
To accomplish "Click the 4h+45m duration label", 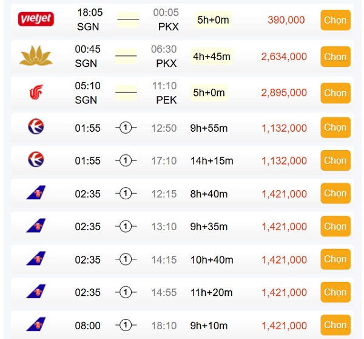I will click(x=212, y=56).
